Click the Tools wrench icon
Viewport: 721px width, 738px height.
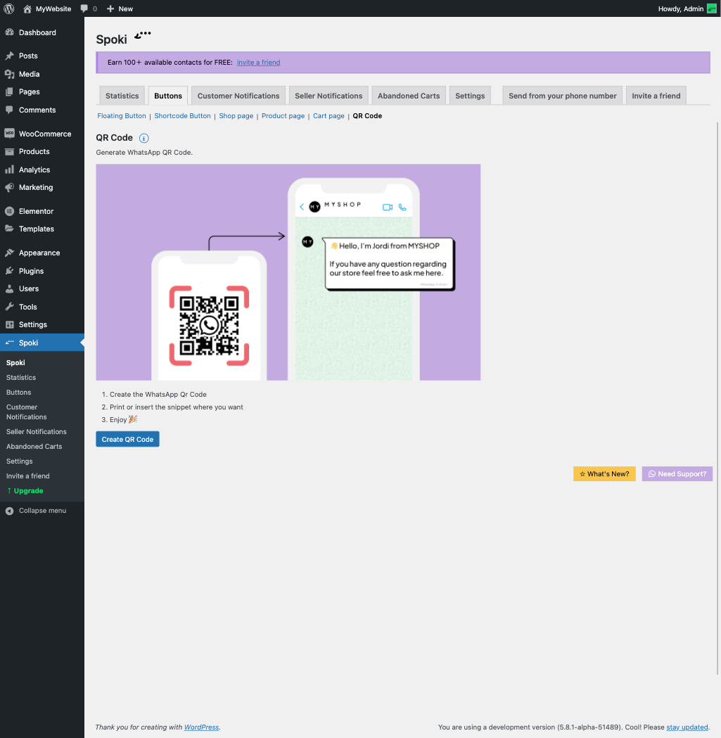[9, 307]
